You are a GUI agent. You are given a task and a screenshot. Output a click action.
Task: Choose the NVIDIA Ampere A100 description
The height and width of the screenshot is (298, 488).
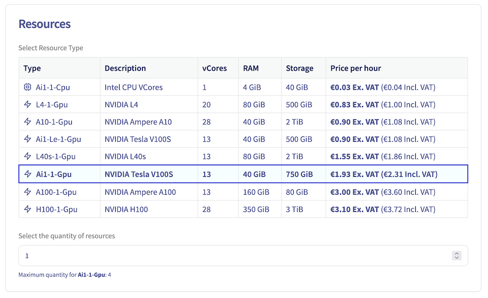click(x=140, y=192)
